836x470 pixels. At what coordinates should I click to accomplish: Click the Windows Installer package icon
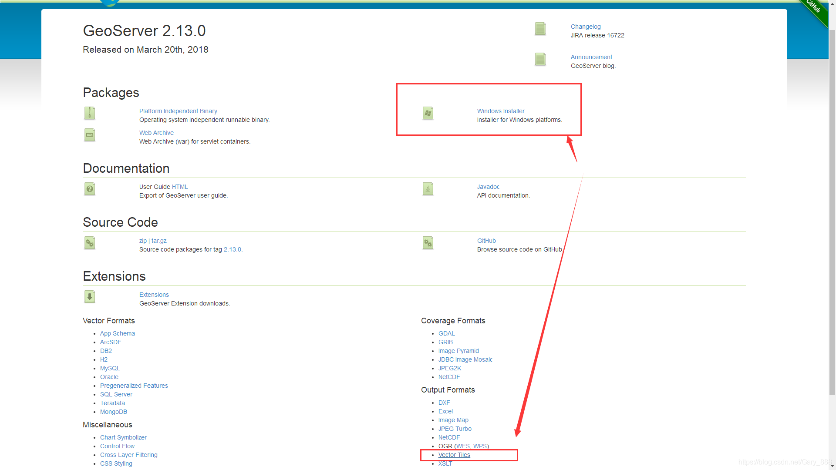pos(428,112)
